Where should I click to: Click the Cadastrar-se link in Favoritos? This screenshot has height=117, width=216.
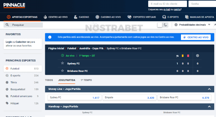tap(23, 42)
